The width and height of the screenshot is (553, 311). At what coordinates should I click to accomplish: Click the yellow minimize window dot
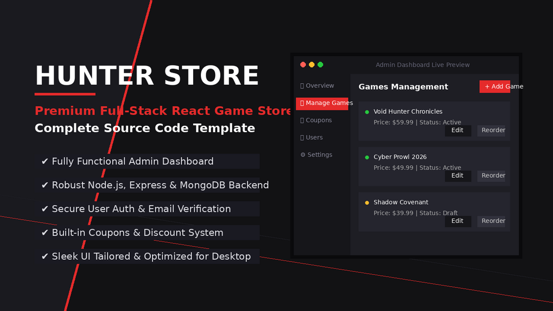pos(312,64)
